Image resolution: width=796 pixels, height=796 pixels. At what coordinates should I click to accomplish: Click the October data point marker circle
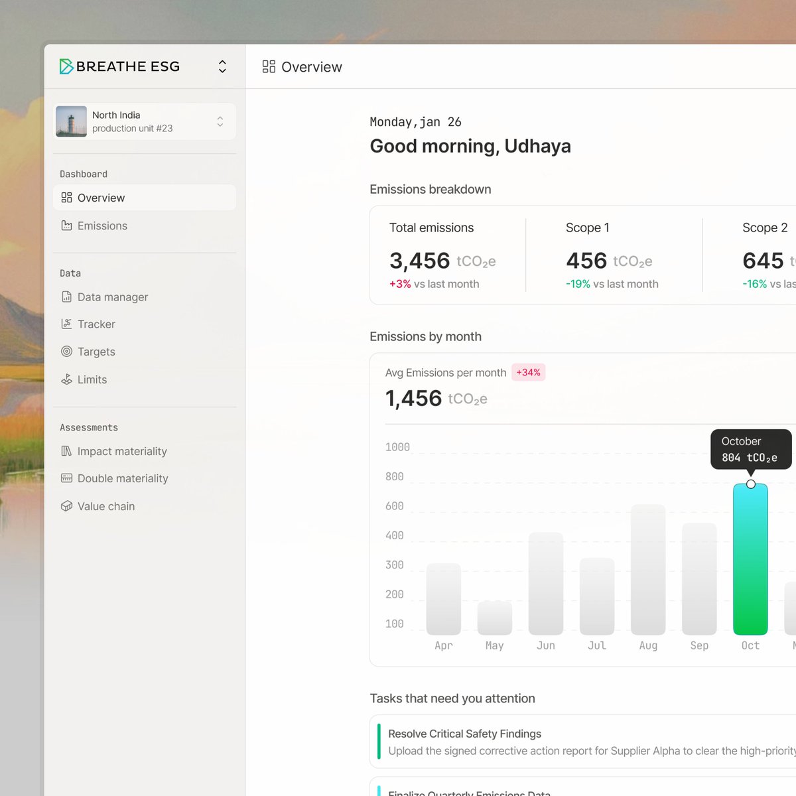pyautogui.click(x=751, y=484)
